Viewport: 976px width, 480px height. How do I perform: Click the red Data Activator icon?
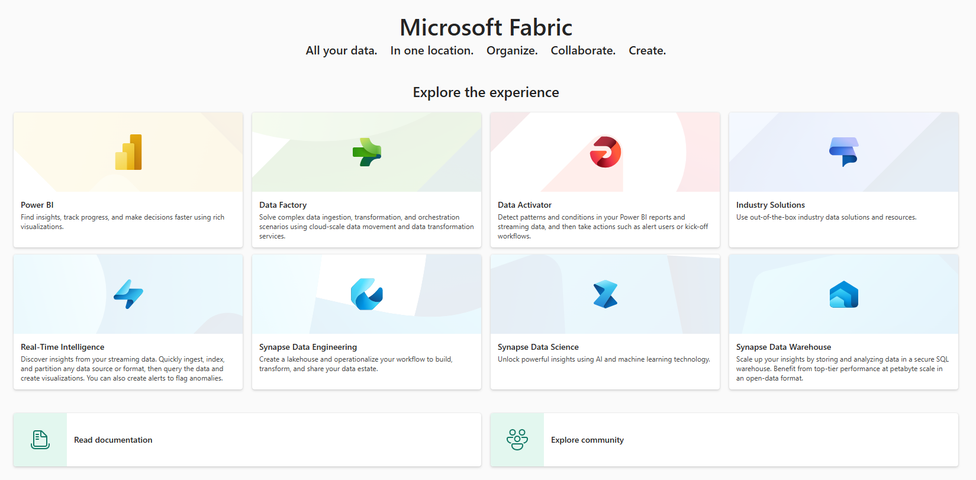pos(605,152)
